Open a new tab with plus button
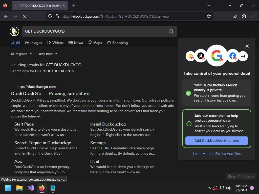Viewport: 259px width, 194px height. (x=73, y=6)
